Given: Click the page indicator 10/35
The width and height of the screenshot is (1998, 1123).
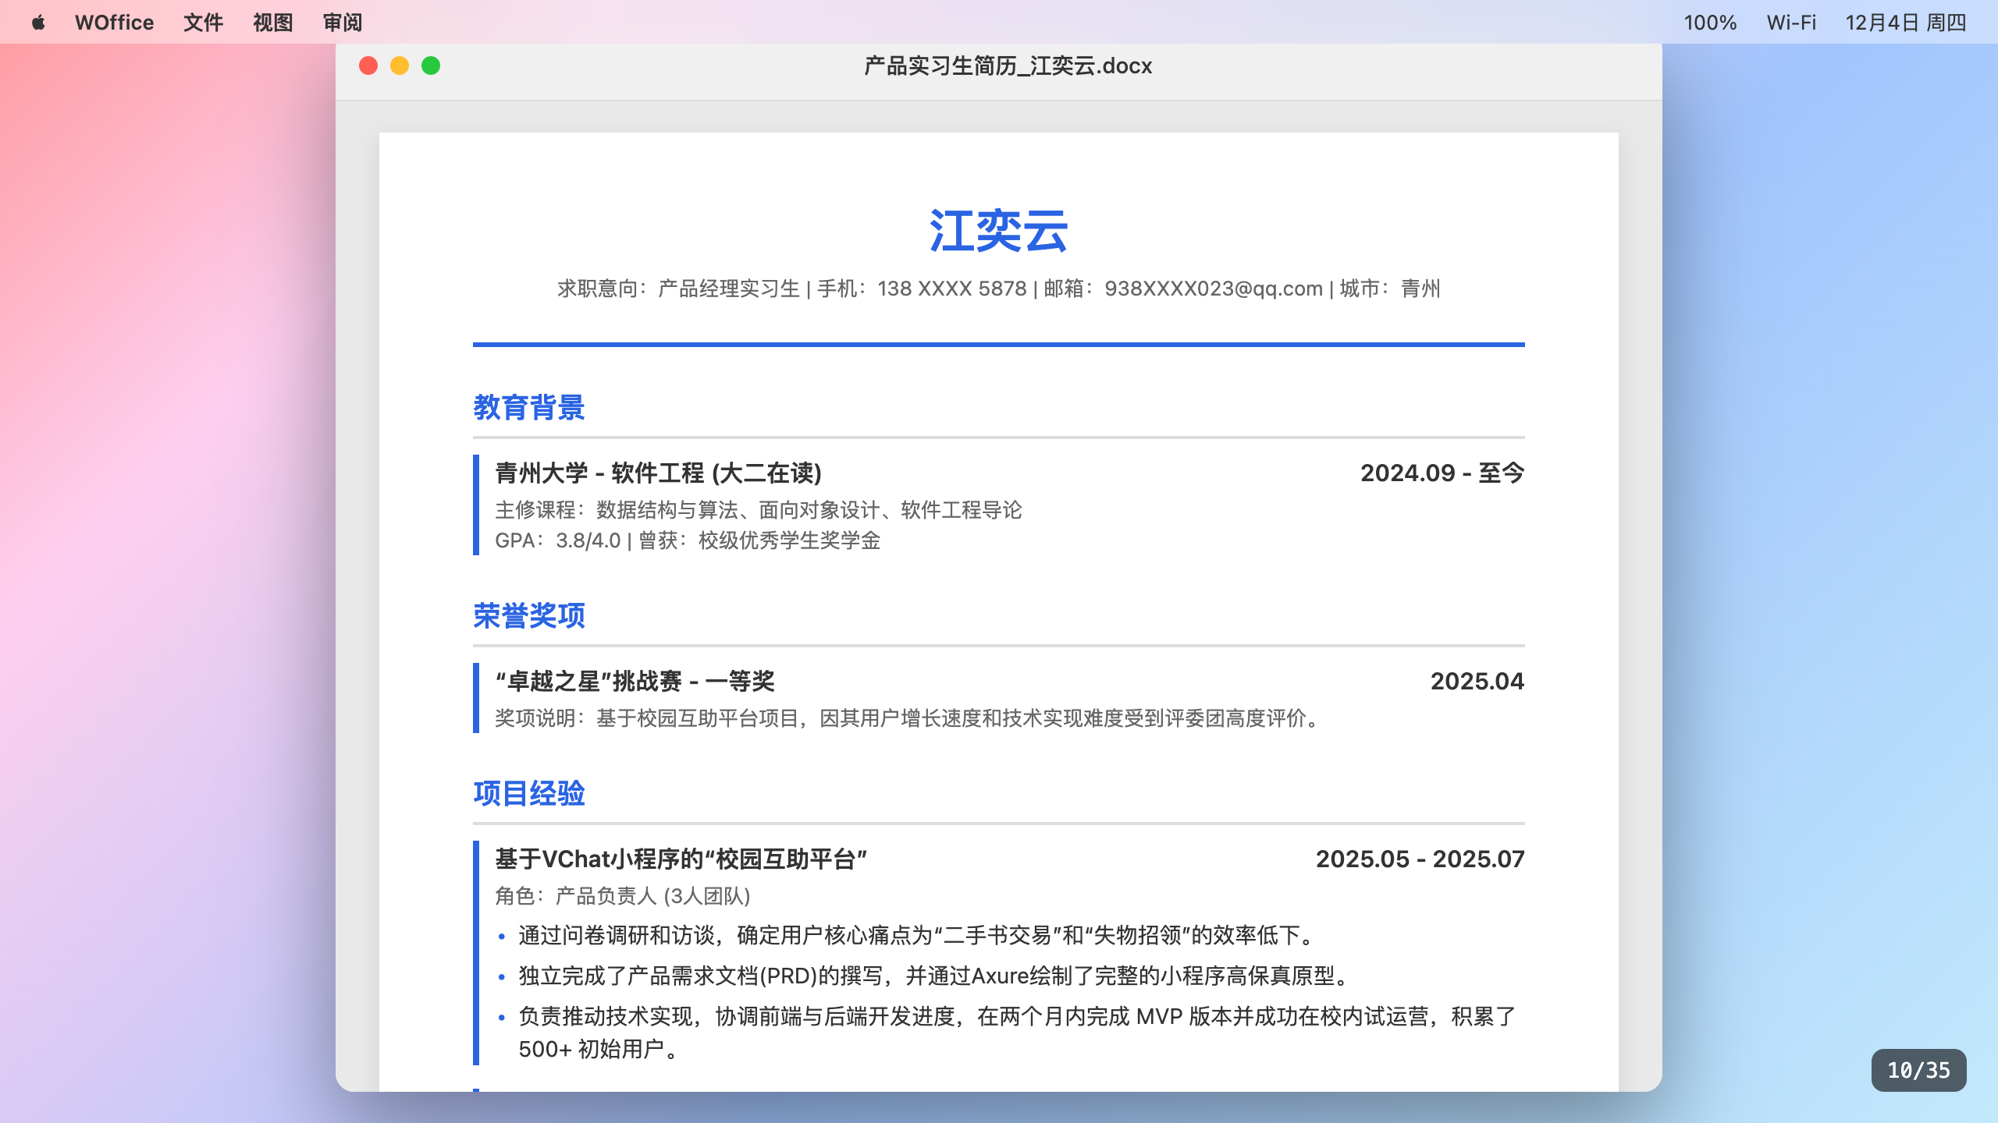Looking at the screenshot, I should [1919, 1070].
